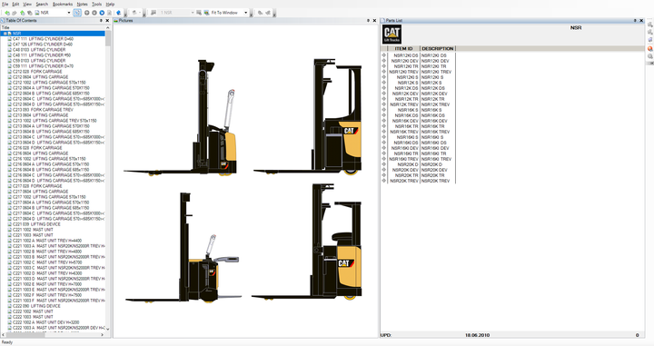Pin the Parts List panel
This screenshot has height=346, width=654.
635,20
